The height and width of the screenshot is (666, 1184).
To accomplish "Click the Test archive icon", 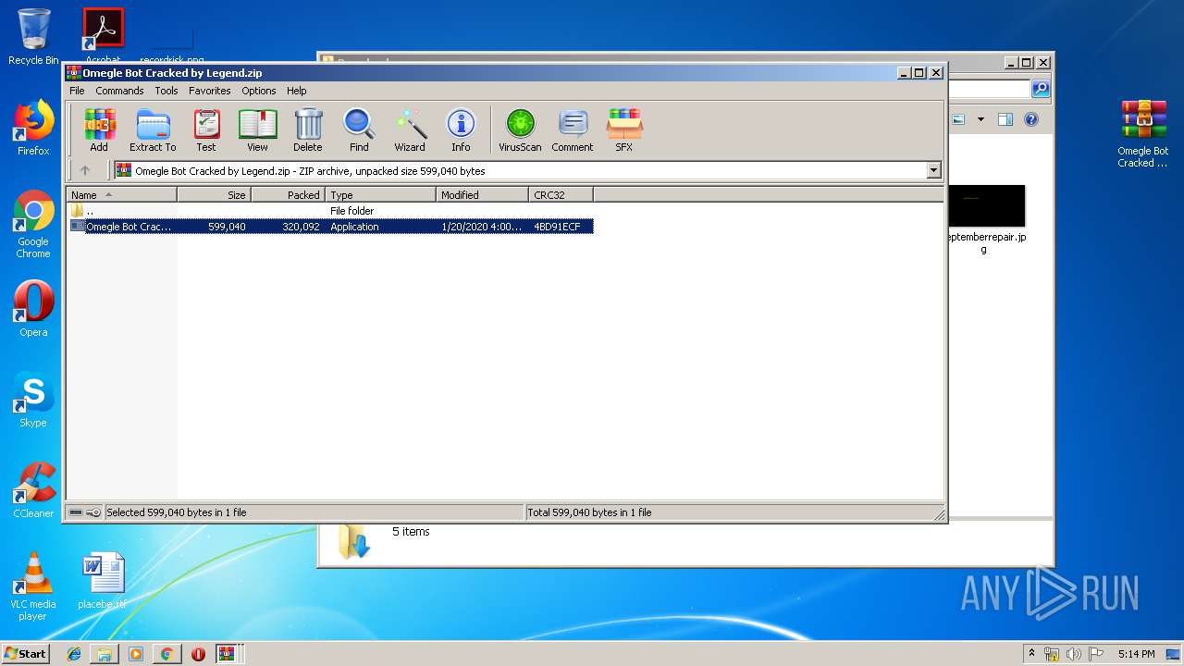I will pos(206,129).
